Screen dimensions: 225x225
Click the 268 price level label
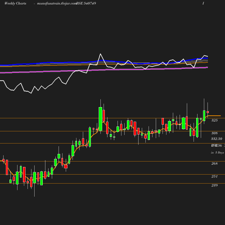click(x=214, y=163)
